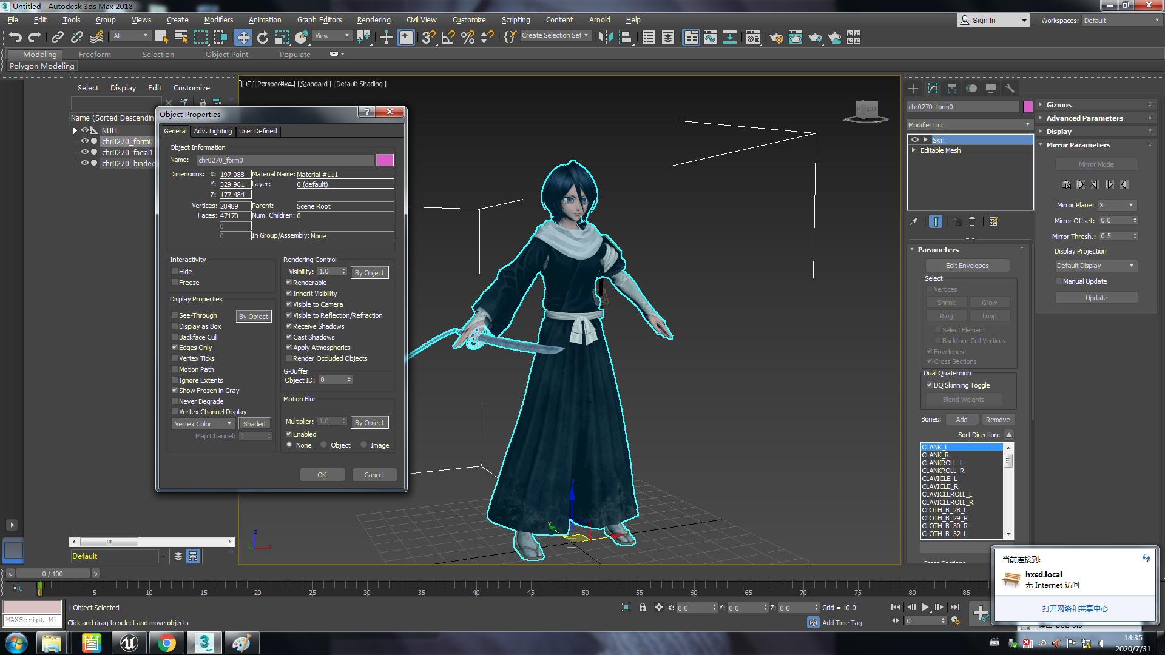Open the Rendering menu
The width and height of the screenshot is (1165, 655).
pyautogui.click(x=373, y=20)
